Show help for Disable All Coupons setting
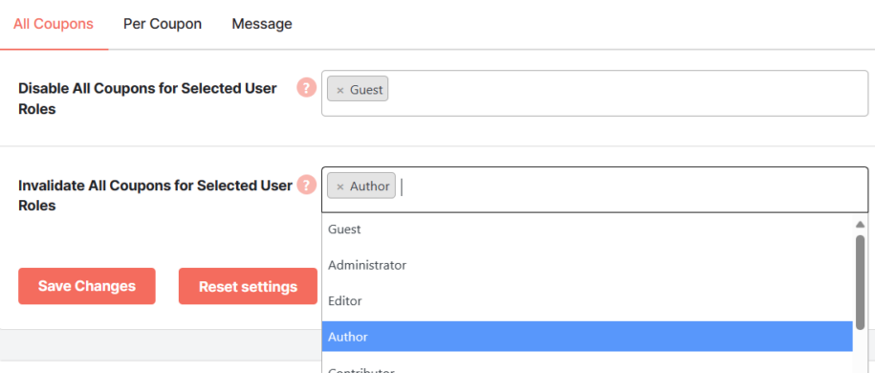 coord(306,88)
